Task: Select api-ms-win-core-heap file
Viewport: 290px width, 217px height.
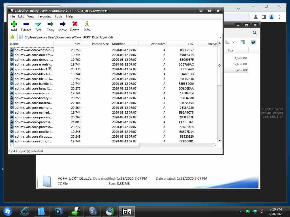Action: coord(33,88)
